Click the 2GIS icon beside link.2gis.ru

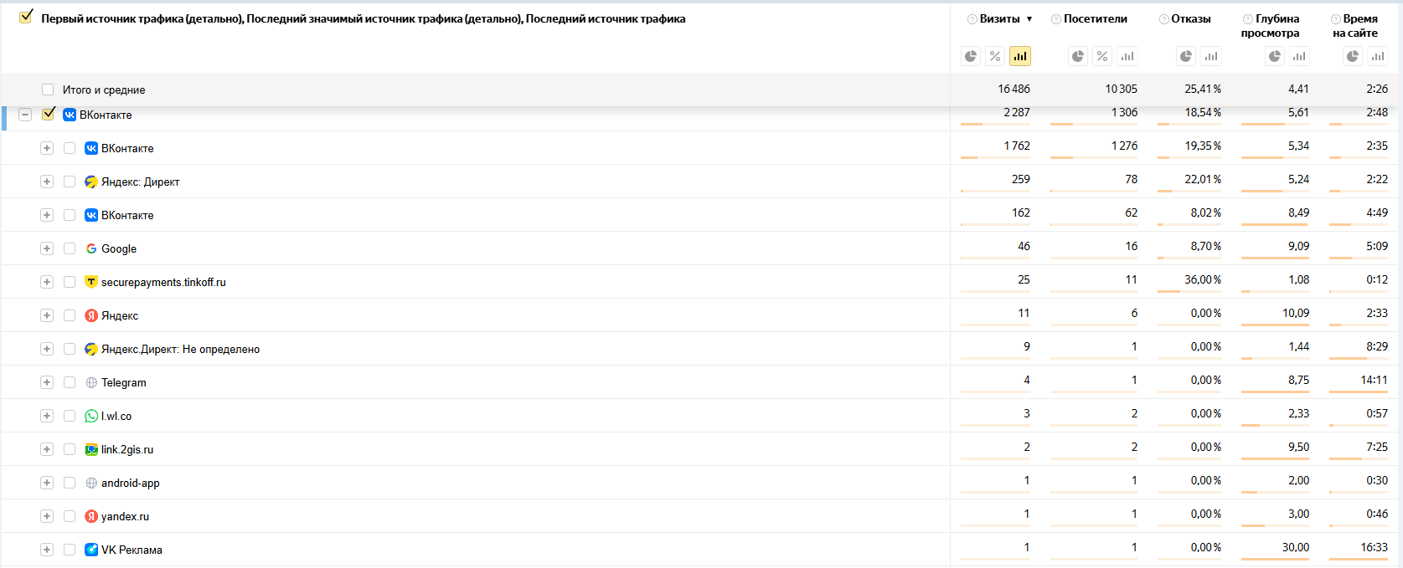click(91, 449)
